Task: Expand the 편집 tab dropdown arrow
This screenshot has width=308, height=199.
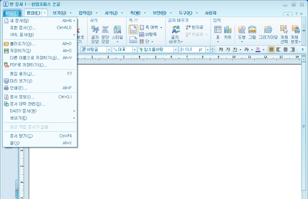Action: point(45,13)
